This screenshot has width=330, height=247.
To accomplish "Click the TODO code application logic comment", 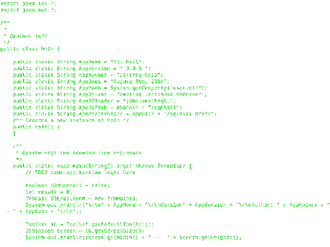I will 80,172.
